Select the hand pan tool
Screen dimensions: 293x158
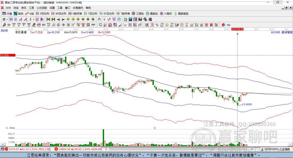click(x=99, y=19)
